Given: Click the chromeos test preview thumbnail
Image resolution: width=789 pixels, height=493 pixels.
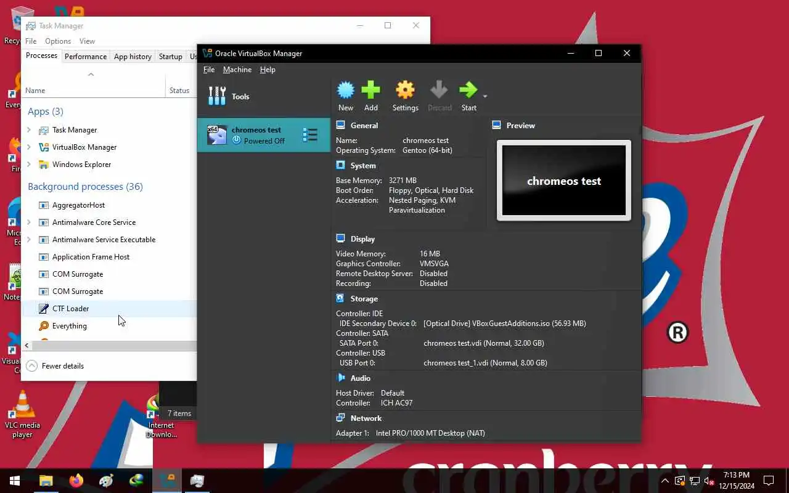Looking at the screenshot, I should tap(564, 181).
